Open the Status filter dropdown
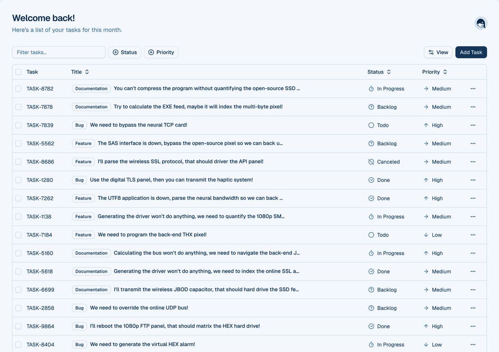Image resolution: width=499 pixels, height=352 pixels. (x=125, y=52)
